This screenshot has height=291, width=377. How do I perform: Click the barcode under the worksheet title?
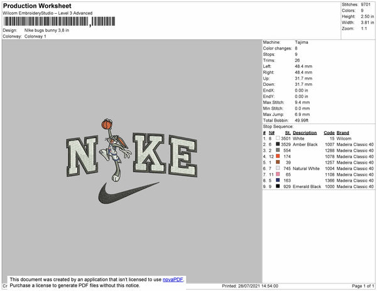click(59, 21)
